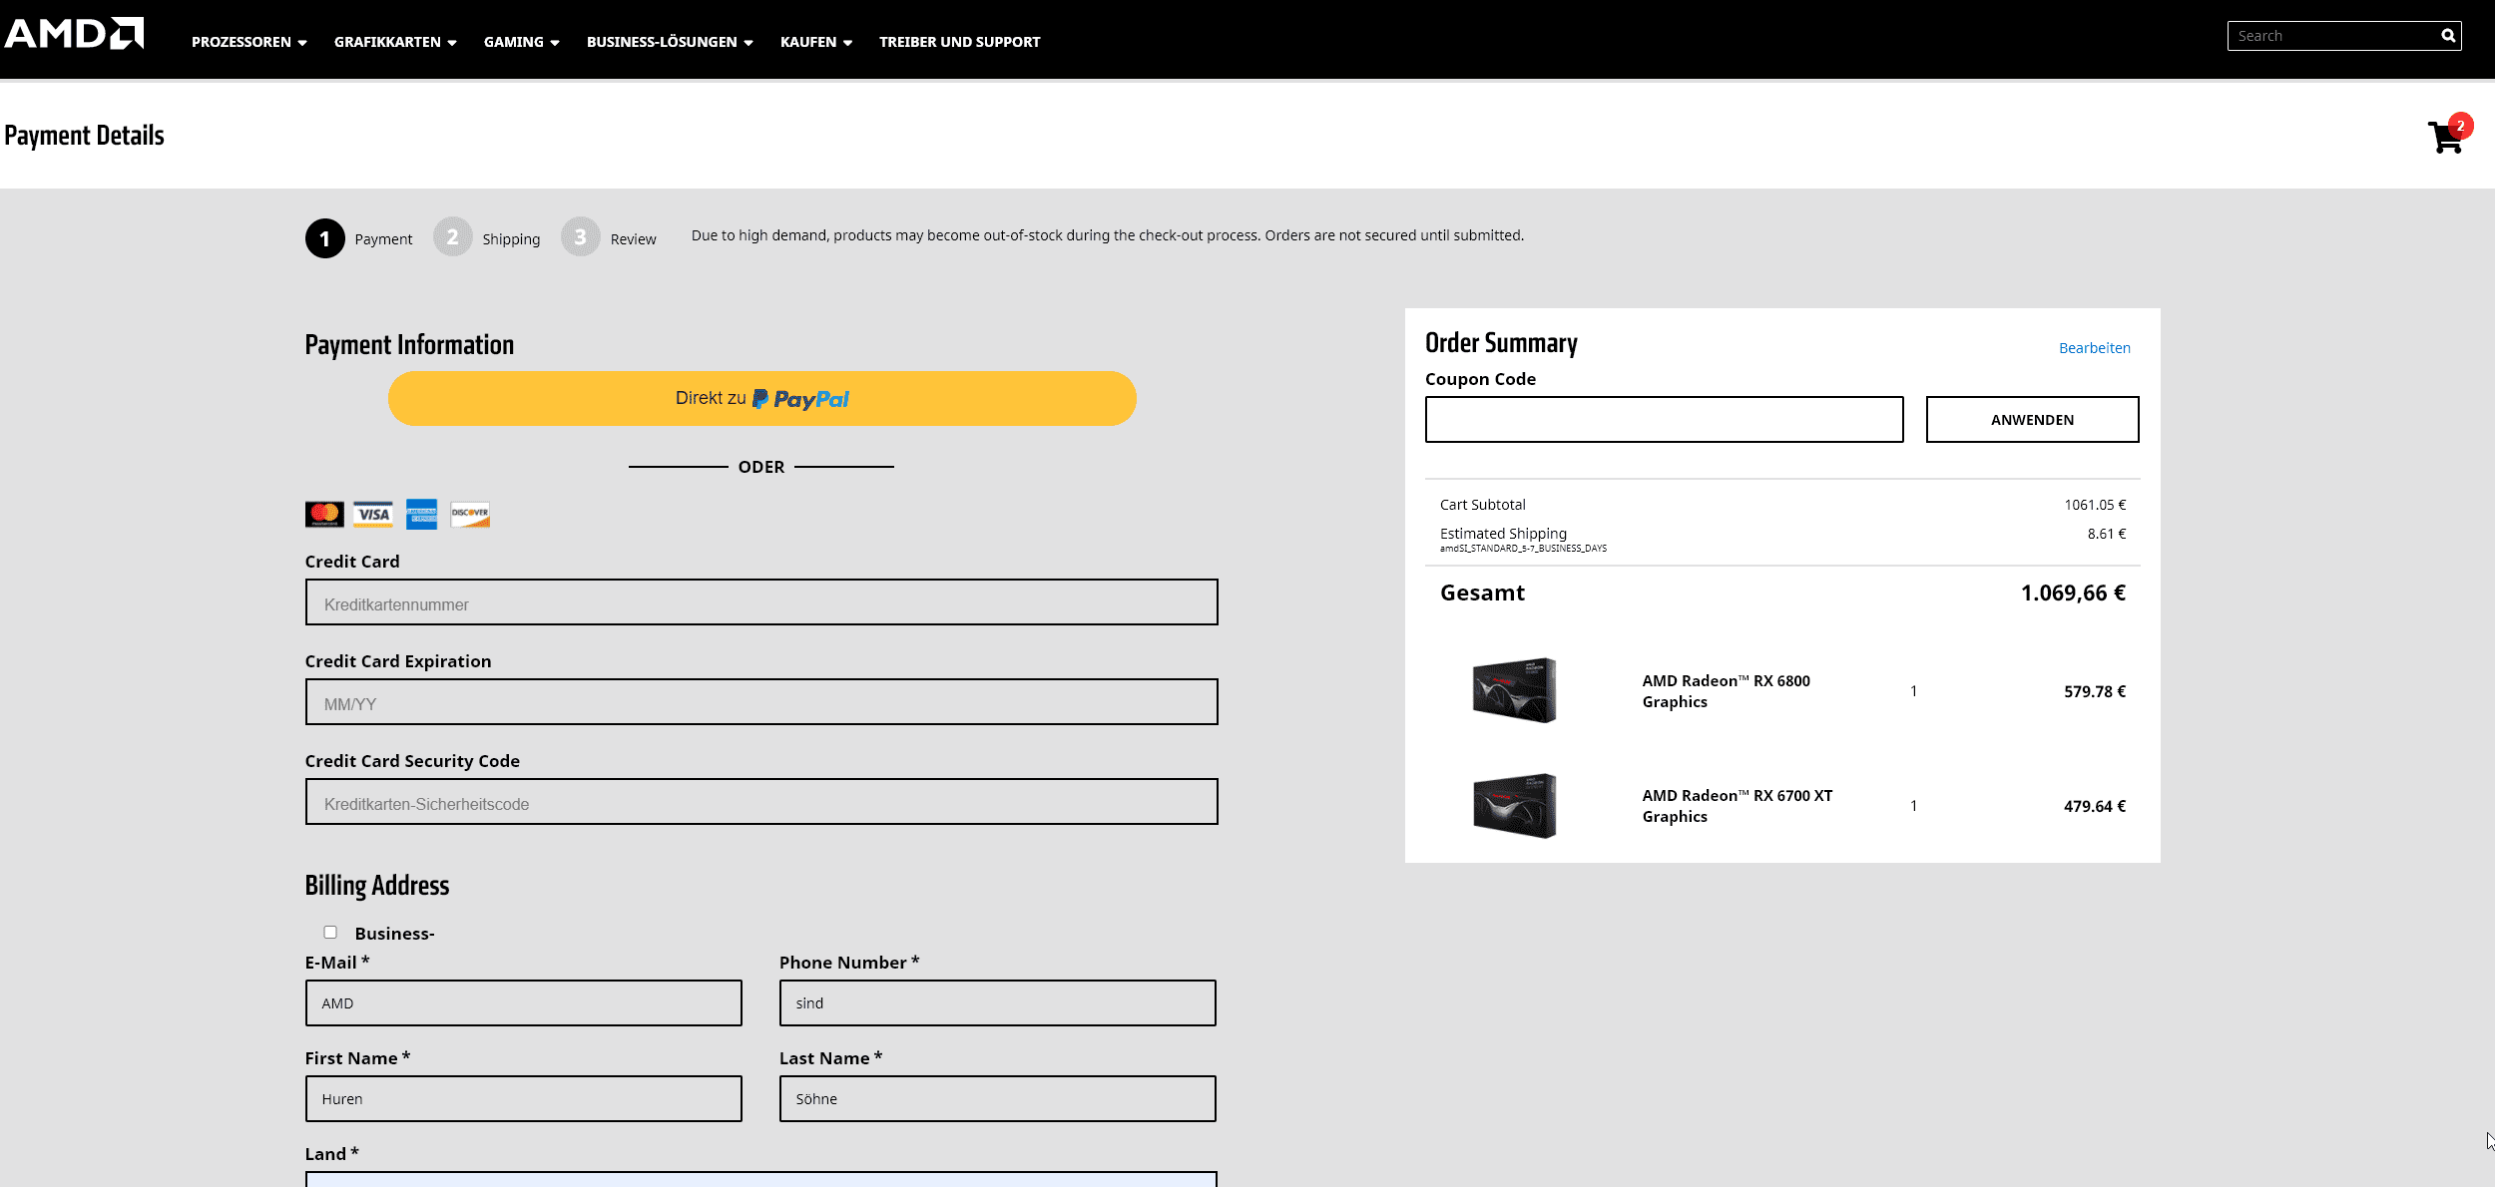
Task: Click AMD Radeon RX 6800 Graphics name
Action: pos(1726,691)
